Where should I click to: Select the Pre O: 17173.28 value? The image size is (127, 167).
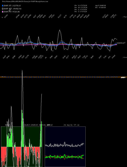(x=81, y=6)
